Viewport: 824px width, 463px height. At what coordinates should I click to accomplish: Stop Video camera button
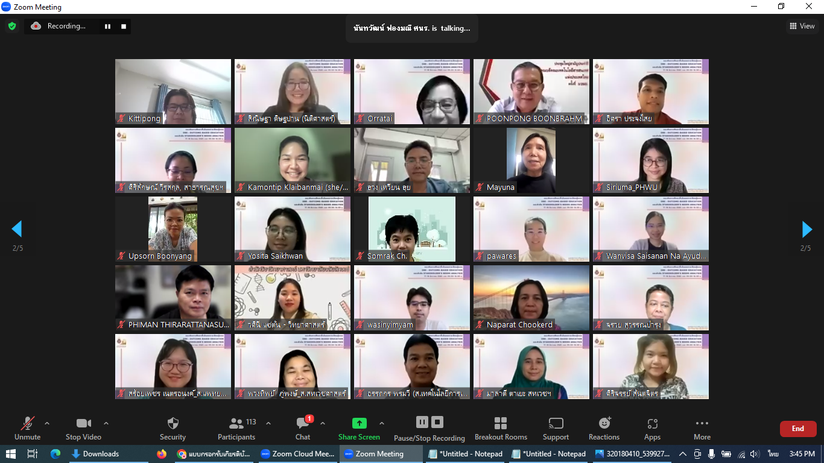point(83,429)
